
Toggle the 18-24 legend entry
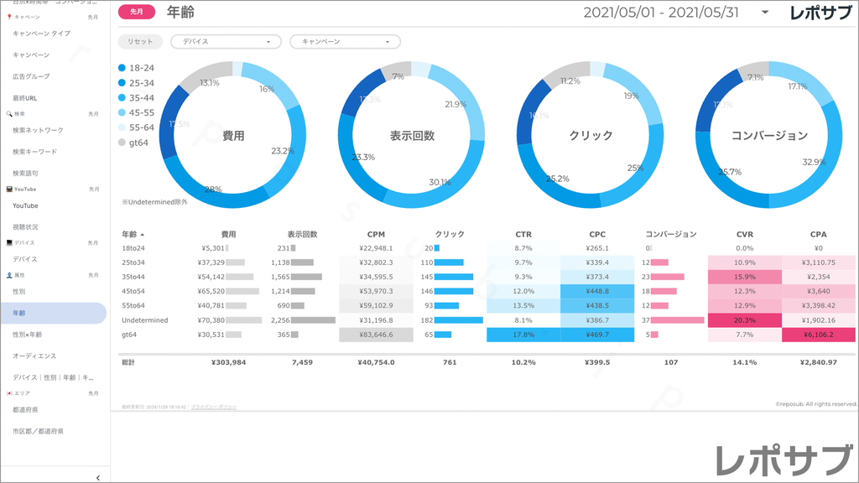pyautogui.click(x=136, y=68)
